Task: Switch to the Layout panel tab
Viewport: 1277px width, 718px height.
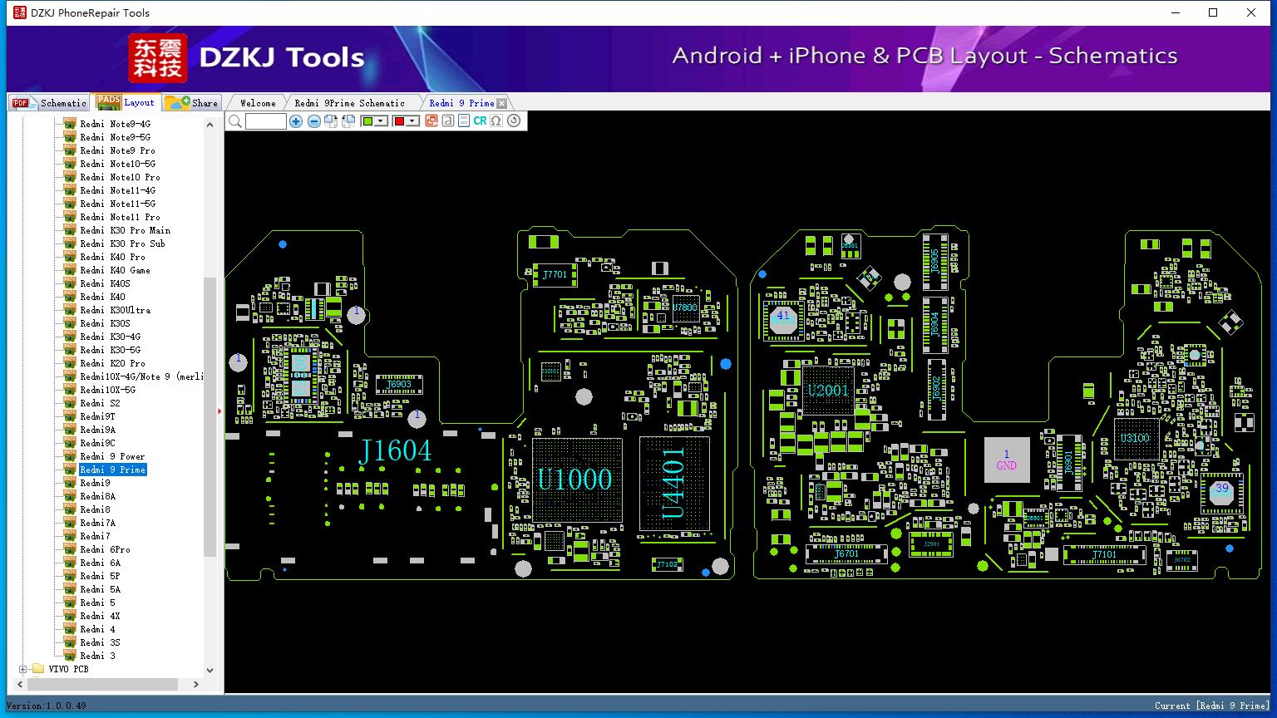Action: click(x=126, y=101)
